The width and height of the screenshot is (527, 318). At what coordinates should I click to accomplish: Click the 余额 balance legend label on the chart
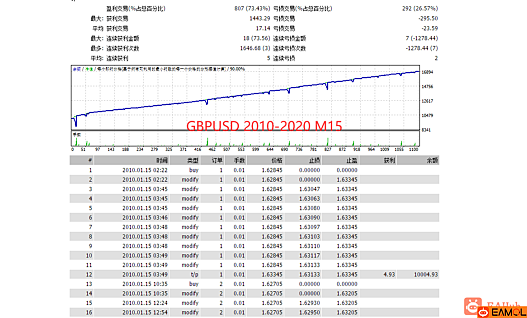pyautogui.click(x=76, y=69)
